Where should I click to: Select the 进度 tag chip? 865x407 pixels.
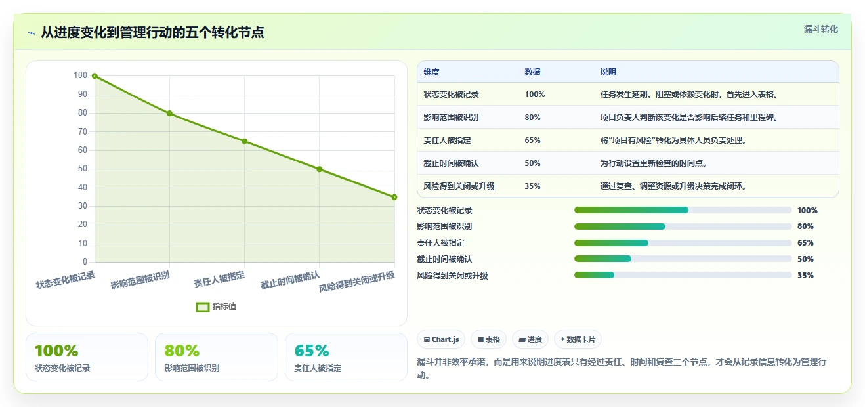coord(530,339)
